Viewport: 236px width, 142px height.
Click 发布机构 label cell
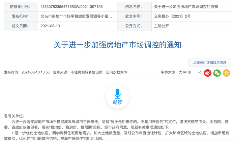21,16
